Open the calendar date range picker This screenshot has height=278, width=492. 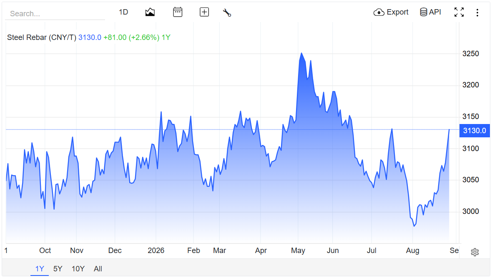click(x=178, y=12)
